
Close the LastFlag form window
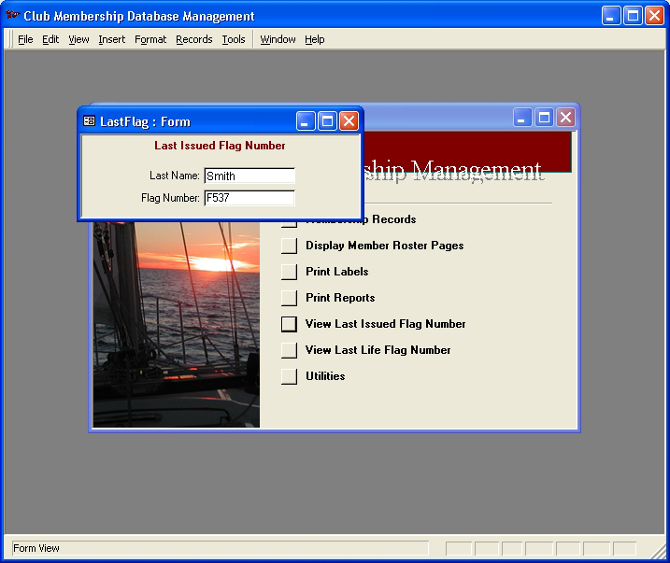349,121
